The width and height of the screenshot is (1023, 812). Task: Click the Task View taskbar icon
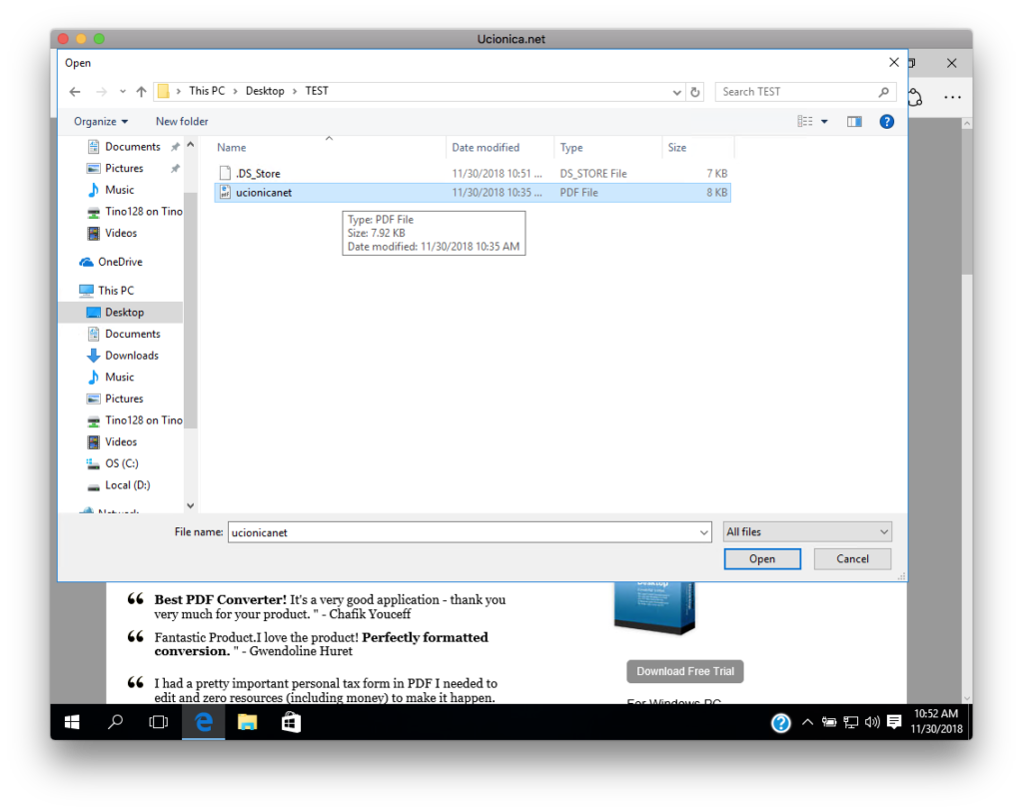pyautogui.click(x=159, y=722)
